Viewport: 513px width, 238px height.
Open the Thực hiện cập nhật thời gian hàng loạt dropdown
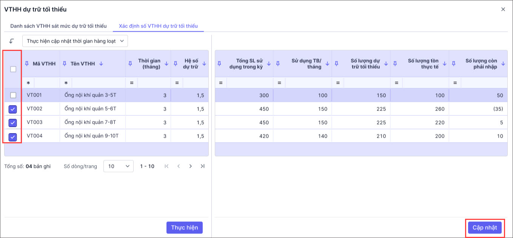(75, 41)
